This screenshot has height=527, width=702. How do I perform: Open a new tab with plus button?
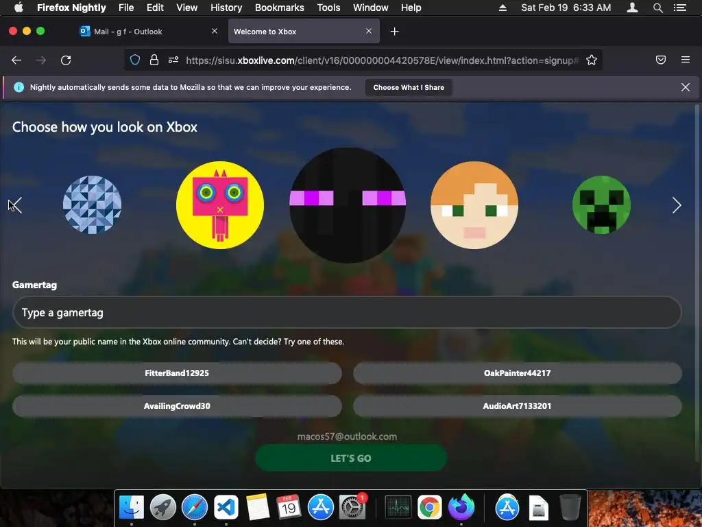pos(394,32)
